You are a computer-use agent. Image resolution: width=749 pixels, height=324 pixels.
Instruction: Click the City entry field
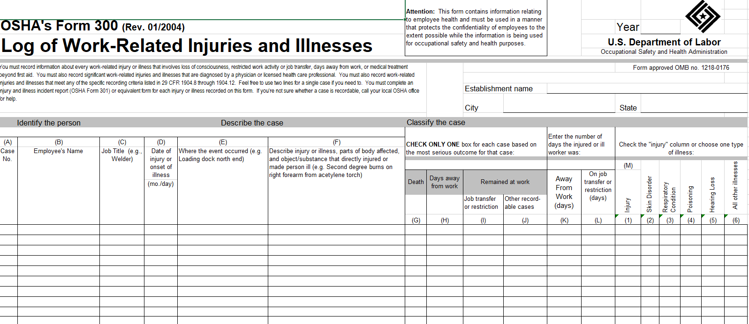pos(559,108)
